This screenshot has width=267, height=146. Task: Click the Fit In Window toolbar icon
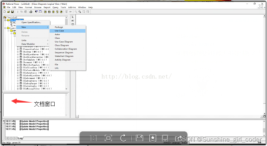(84, 12)
